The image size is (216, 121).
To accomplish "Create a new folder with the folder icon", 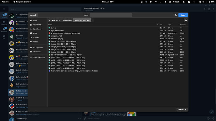I will [x=186, y=21].
